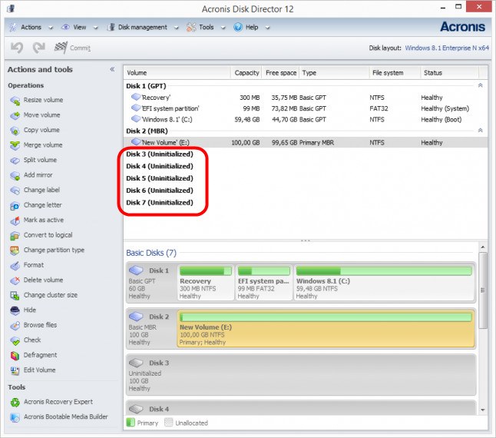Viewport: 496px width, 438px height.
Task: Sort the list by the Free space column header
Action: coord(281,73)
